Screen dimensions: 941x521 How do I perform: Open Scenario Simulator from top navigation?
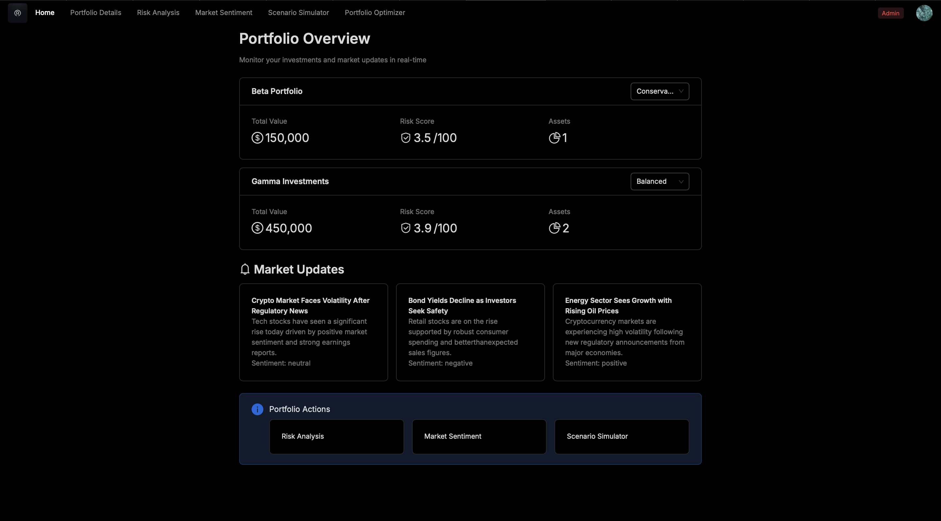298,13
